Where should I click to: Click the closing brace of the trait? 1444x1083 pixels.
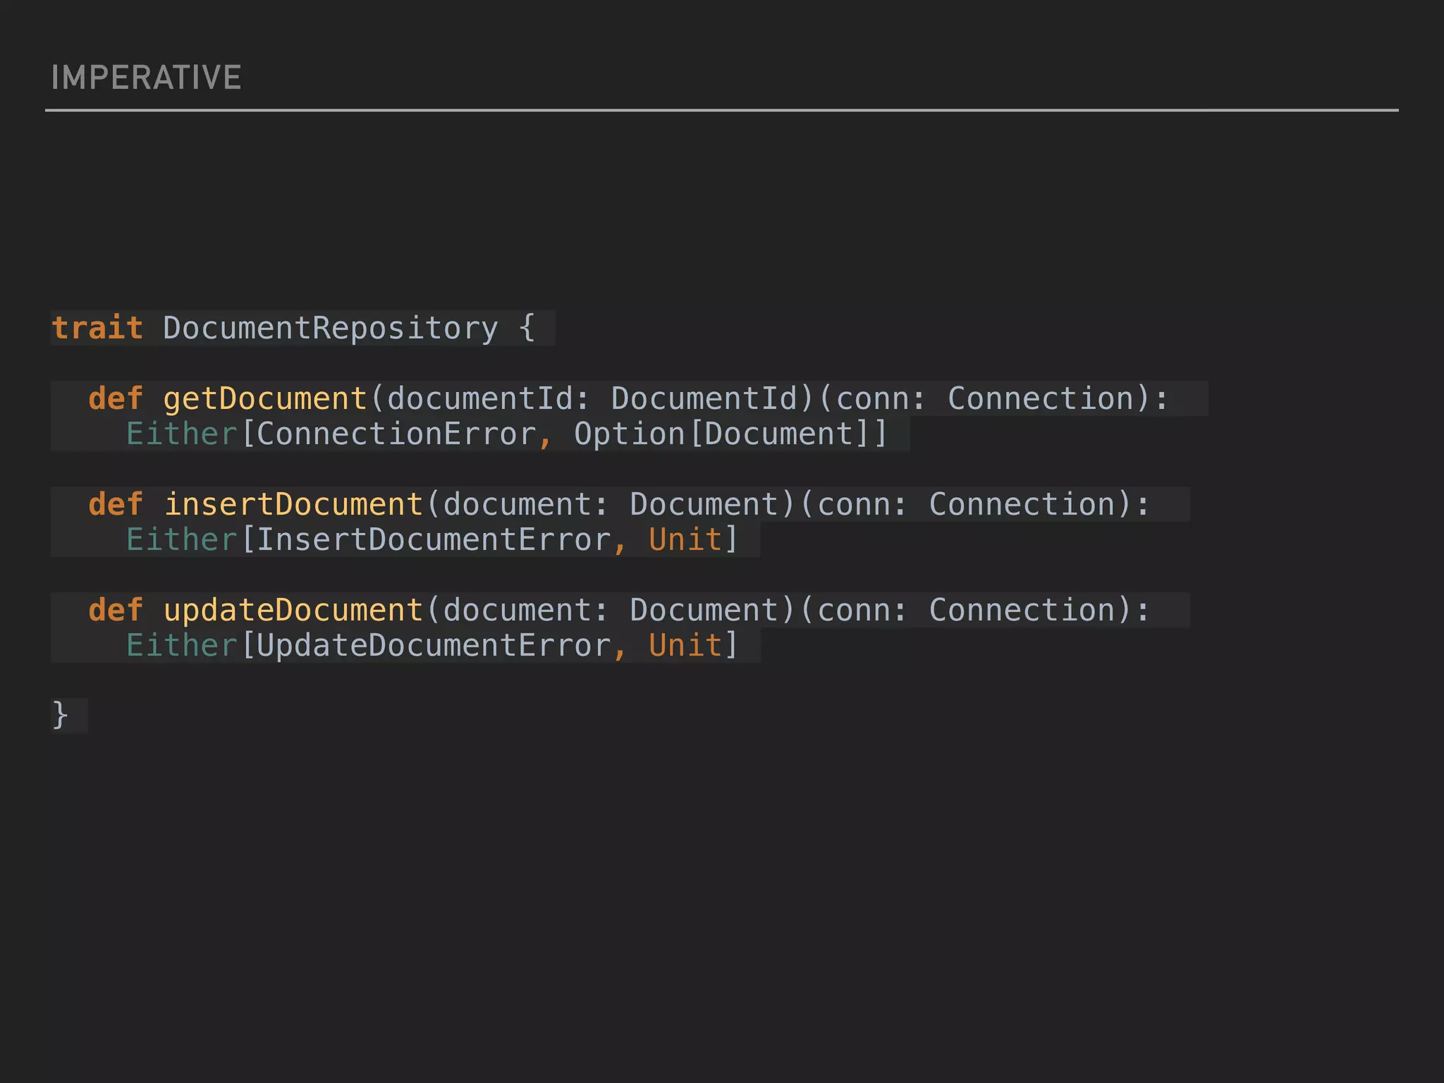(x=61, y=716)
